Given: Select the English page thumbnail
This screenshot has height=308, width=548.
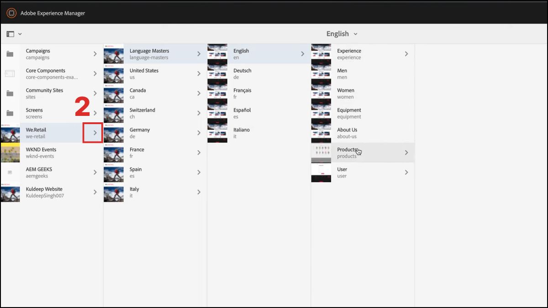Looking at the screenshot, I should point(217,54).
